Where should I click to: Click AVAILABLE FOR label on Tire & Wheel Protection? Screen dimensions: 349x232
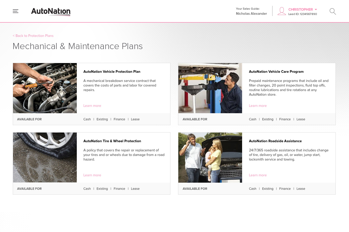pyautogui.click(x=29, y=188)
